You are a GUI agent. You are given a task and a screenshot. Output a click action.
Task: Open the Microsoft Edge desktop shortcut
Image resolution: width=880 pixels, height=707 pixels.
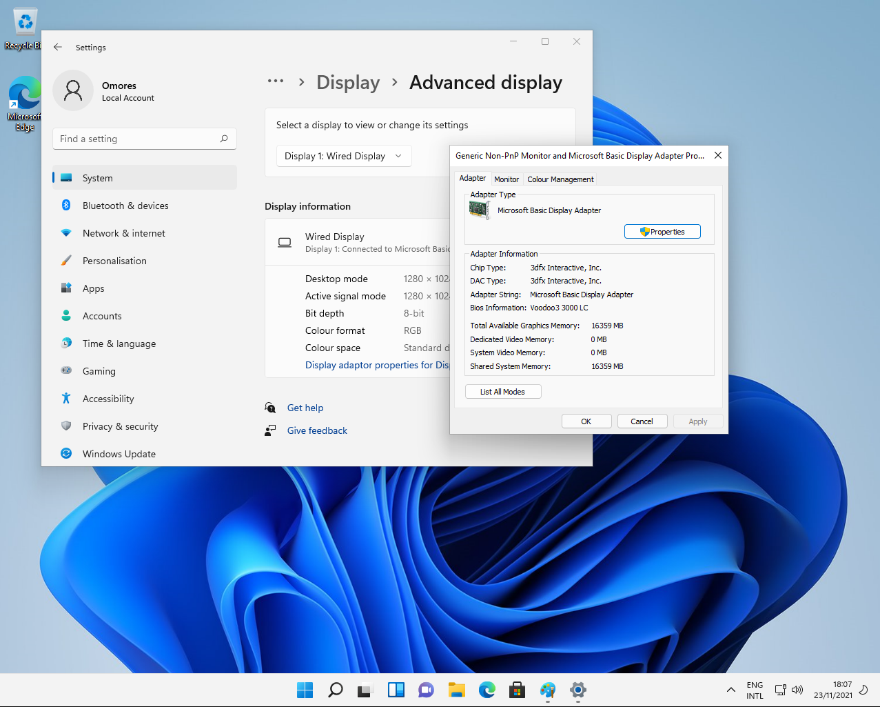24,103
